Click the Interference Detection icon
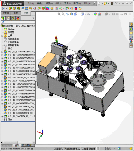The width and height of the screenshot is (134, 151). (x=10, y=8)
